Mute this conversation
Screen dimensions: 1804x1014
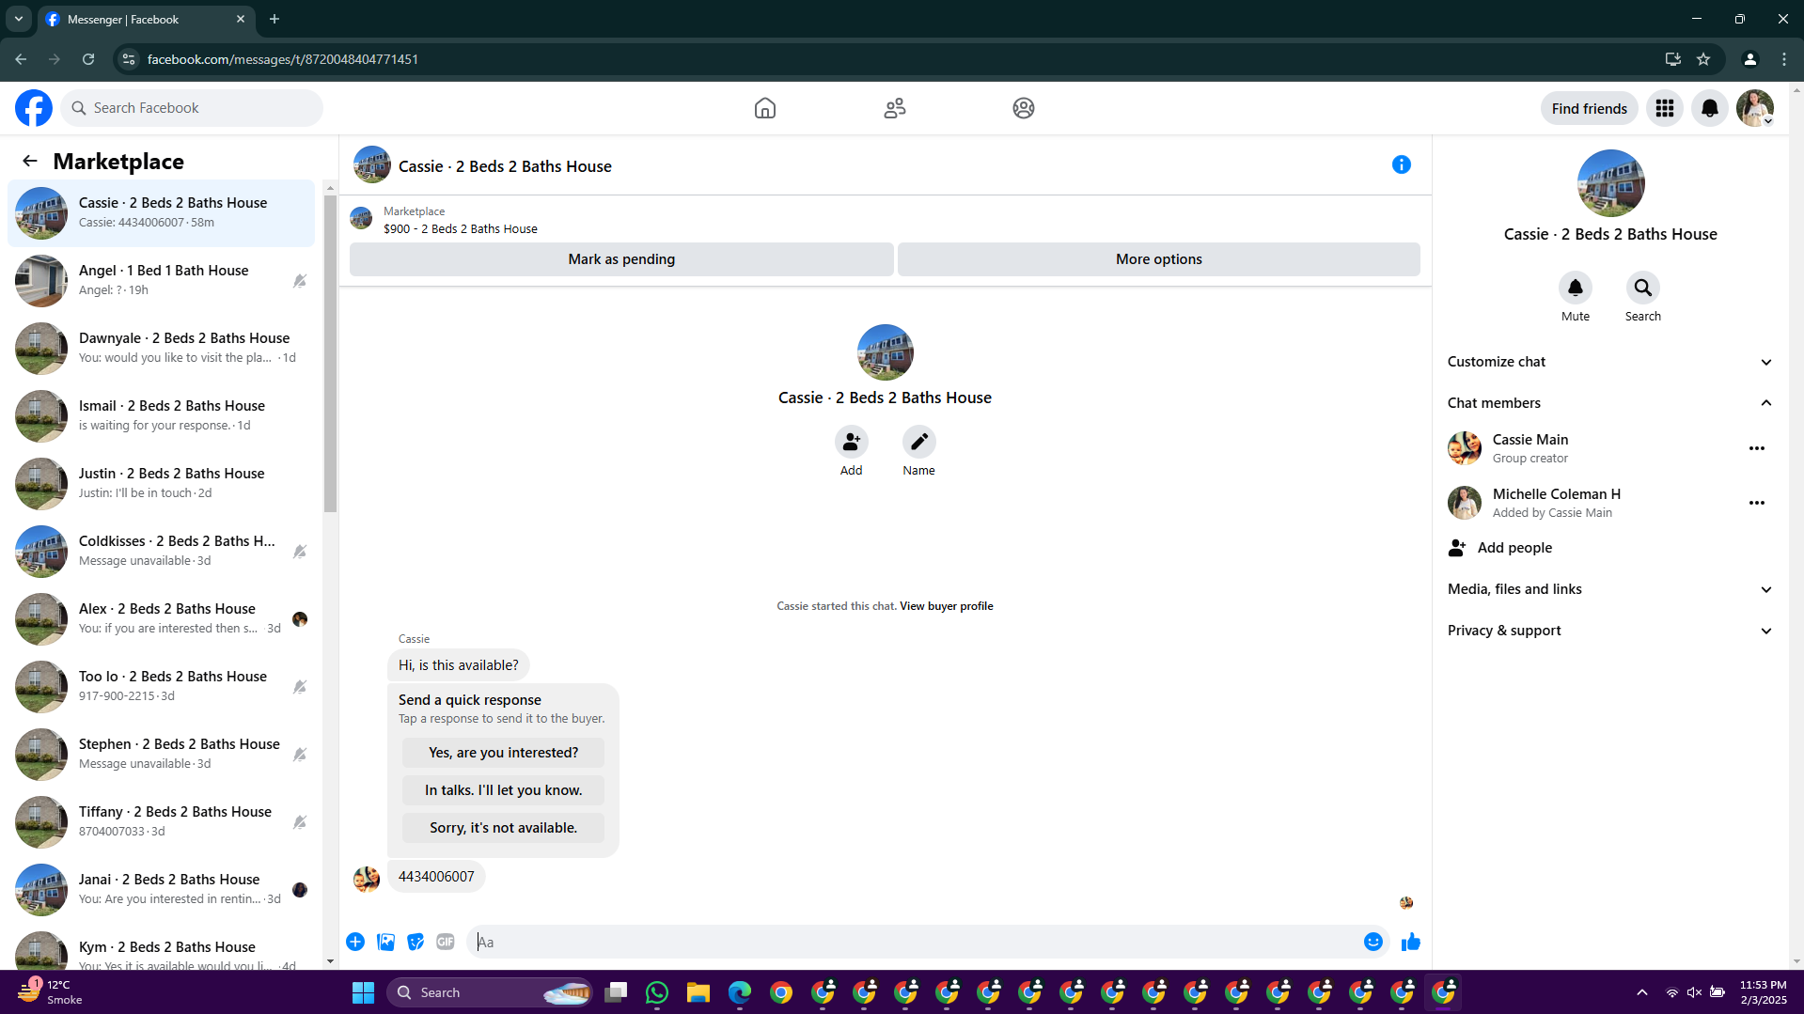point(1576,288)
